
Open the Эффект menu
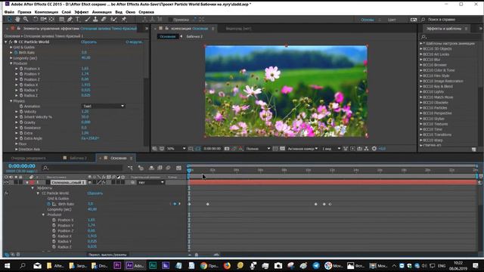[x=81, y=12]
